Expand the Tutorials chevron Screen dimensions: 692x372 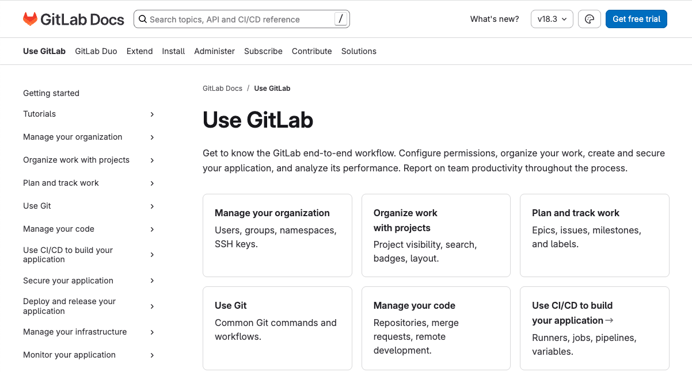tap(152, 114)
